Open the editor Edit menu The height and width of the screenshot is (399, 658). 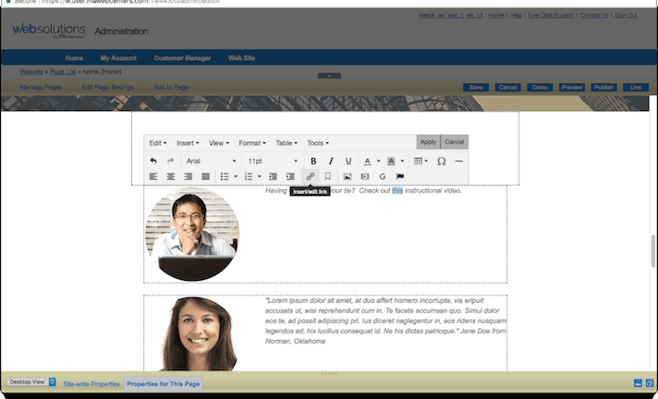click(x=158, y=143)
